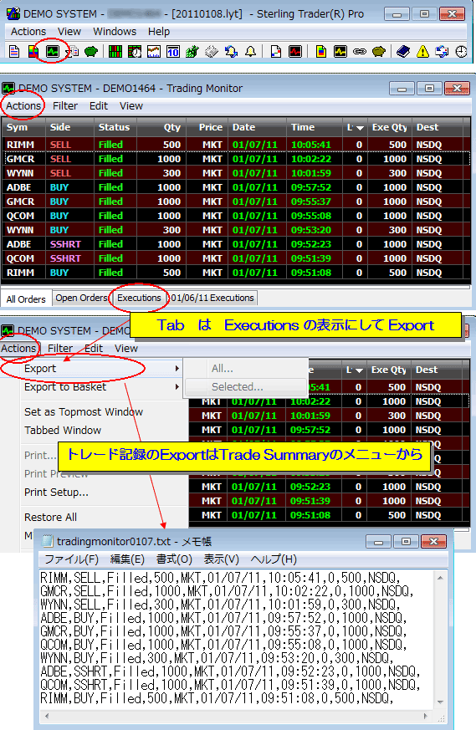Viewport: 476px width, 730px height.
Task: Click L column sort arrow in lower monitor
Action: [x=359, y=370]
